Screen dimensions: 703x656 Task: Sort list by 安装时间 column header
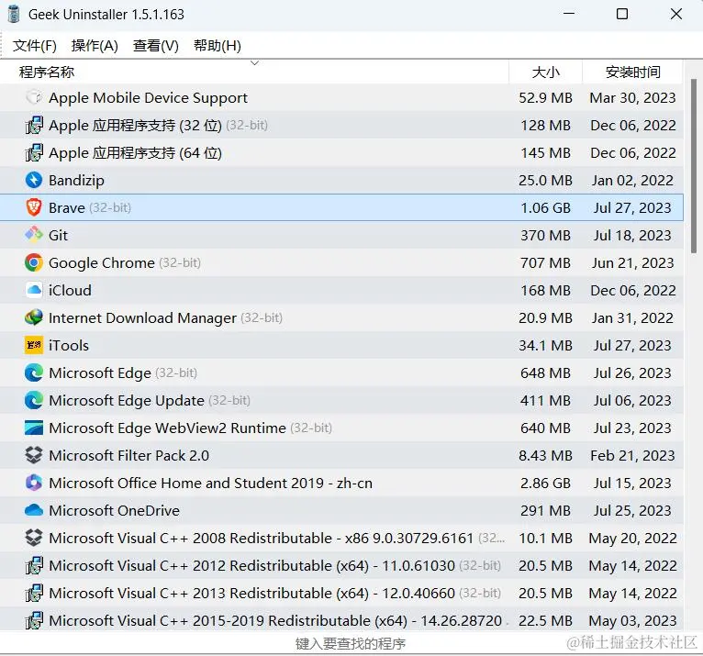[x=632, y=72]
